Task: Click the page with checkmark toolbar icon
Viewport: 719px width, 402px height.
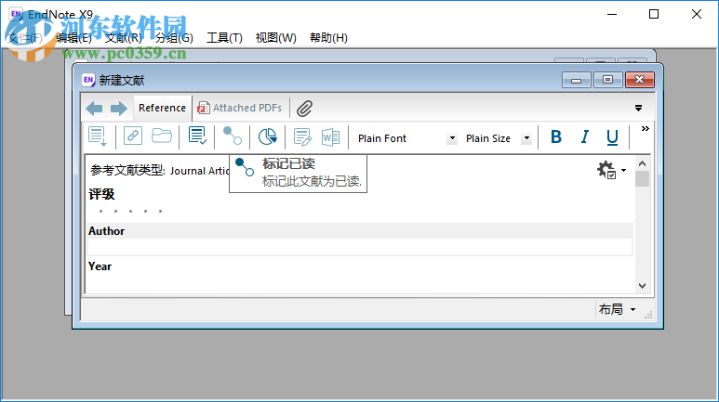Action: tap(197, 136)
